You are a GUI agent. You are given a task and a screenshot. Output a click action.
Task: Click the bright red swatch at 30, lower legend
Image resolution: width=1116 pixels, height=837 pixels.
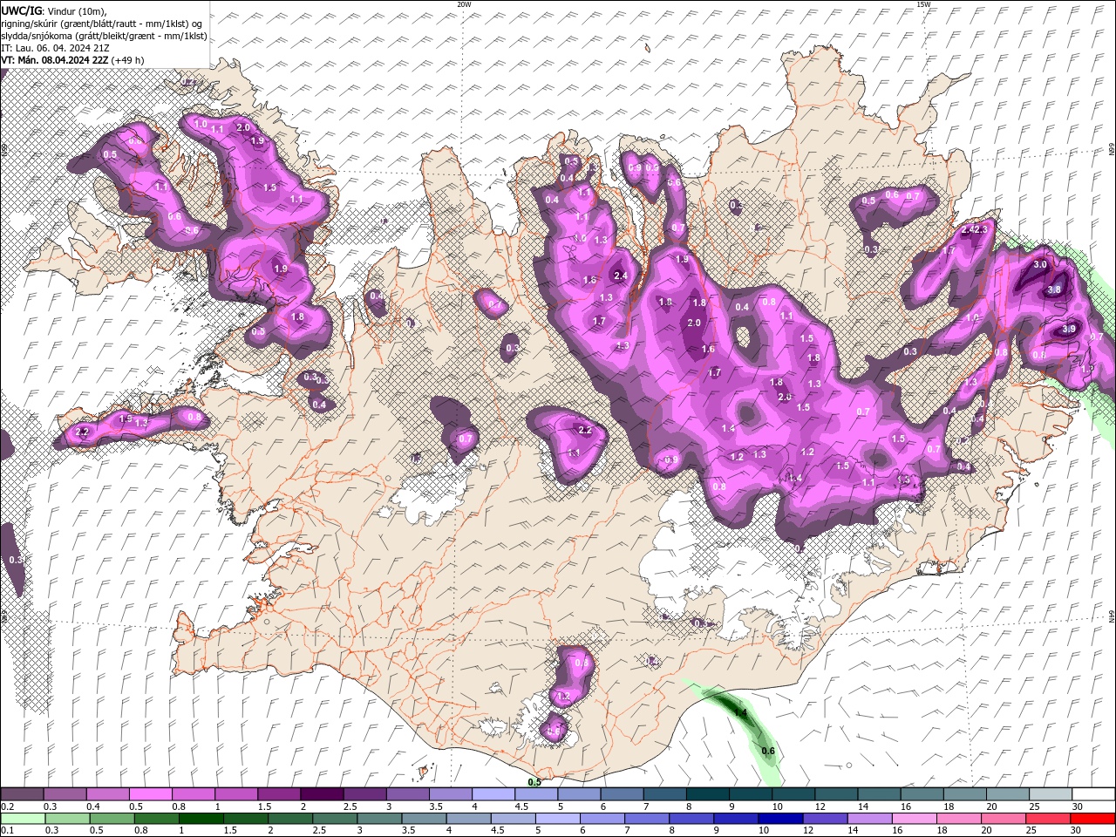point(1092,819)
